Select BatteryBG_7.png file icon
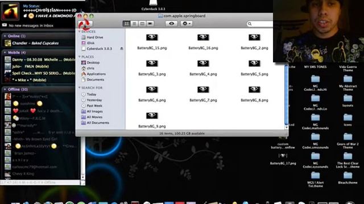Image resolution: width=364 pixels, height=204 pixels. [203, 90]
